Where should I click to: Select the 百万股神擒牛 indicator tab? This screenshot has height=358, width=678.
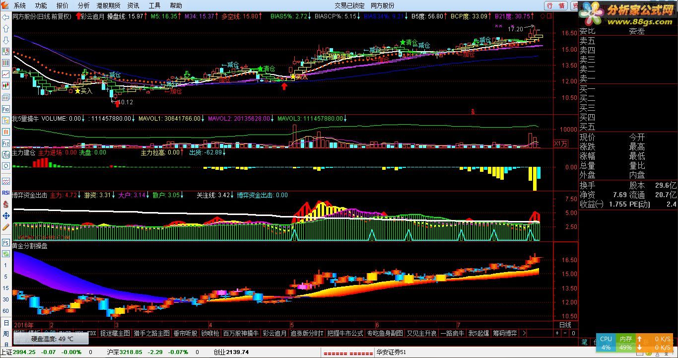[241, 333]
